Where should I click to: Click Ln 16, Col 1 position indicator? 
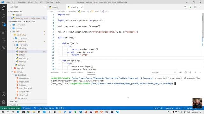(x=158, y=108)
